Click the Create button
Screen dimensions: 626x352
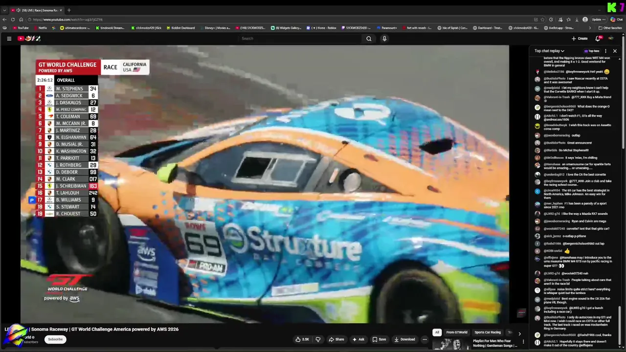[580, 39]
